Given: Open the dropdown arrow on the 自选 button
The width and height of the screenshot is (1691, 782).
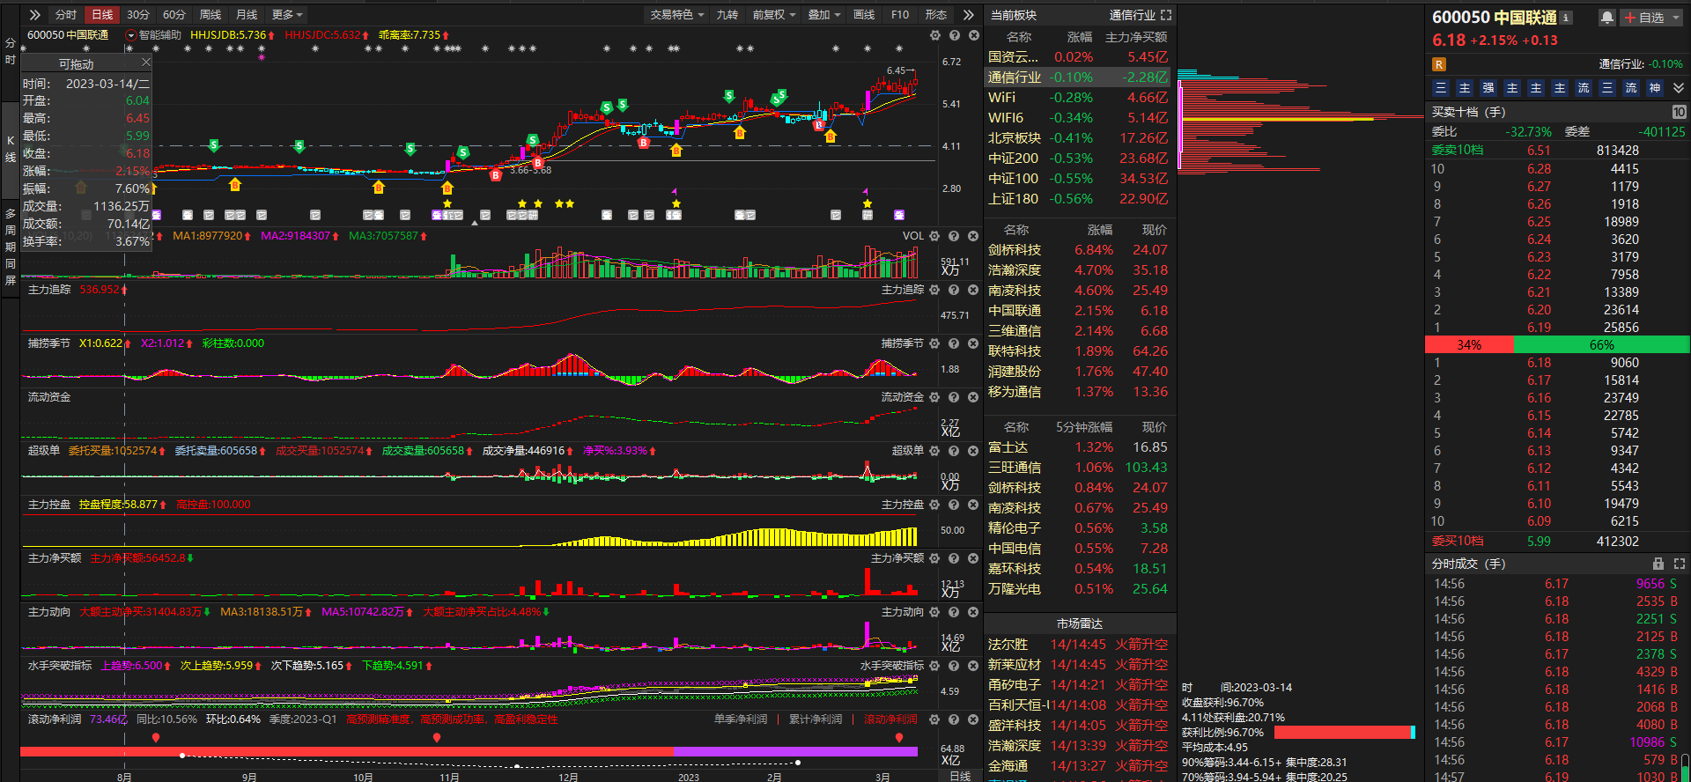Looking at the screenshot, I should tap(1676, 18).
